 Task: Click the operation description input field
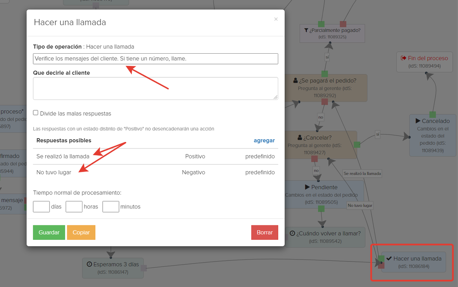(155, 59)
